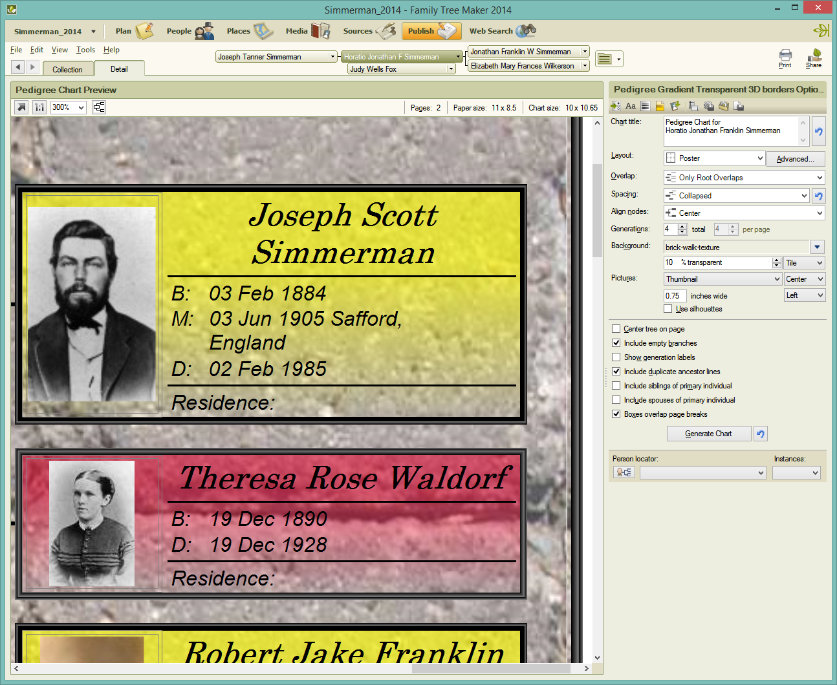Click the header and footer page icon
Screen dimensions: 837x685
tap(660, 106)
